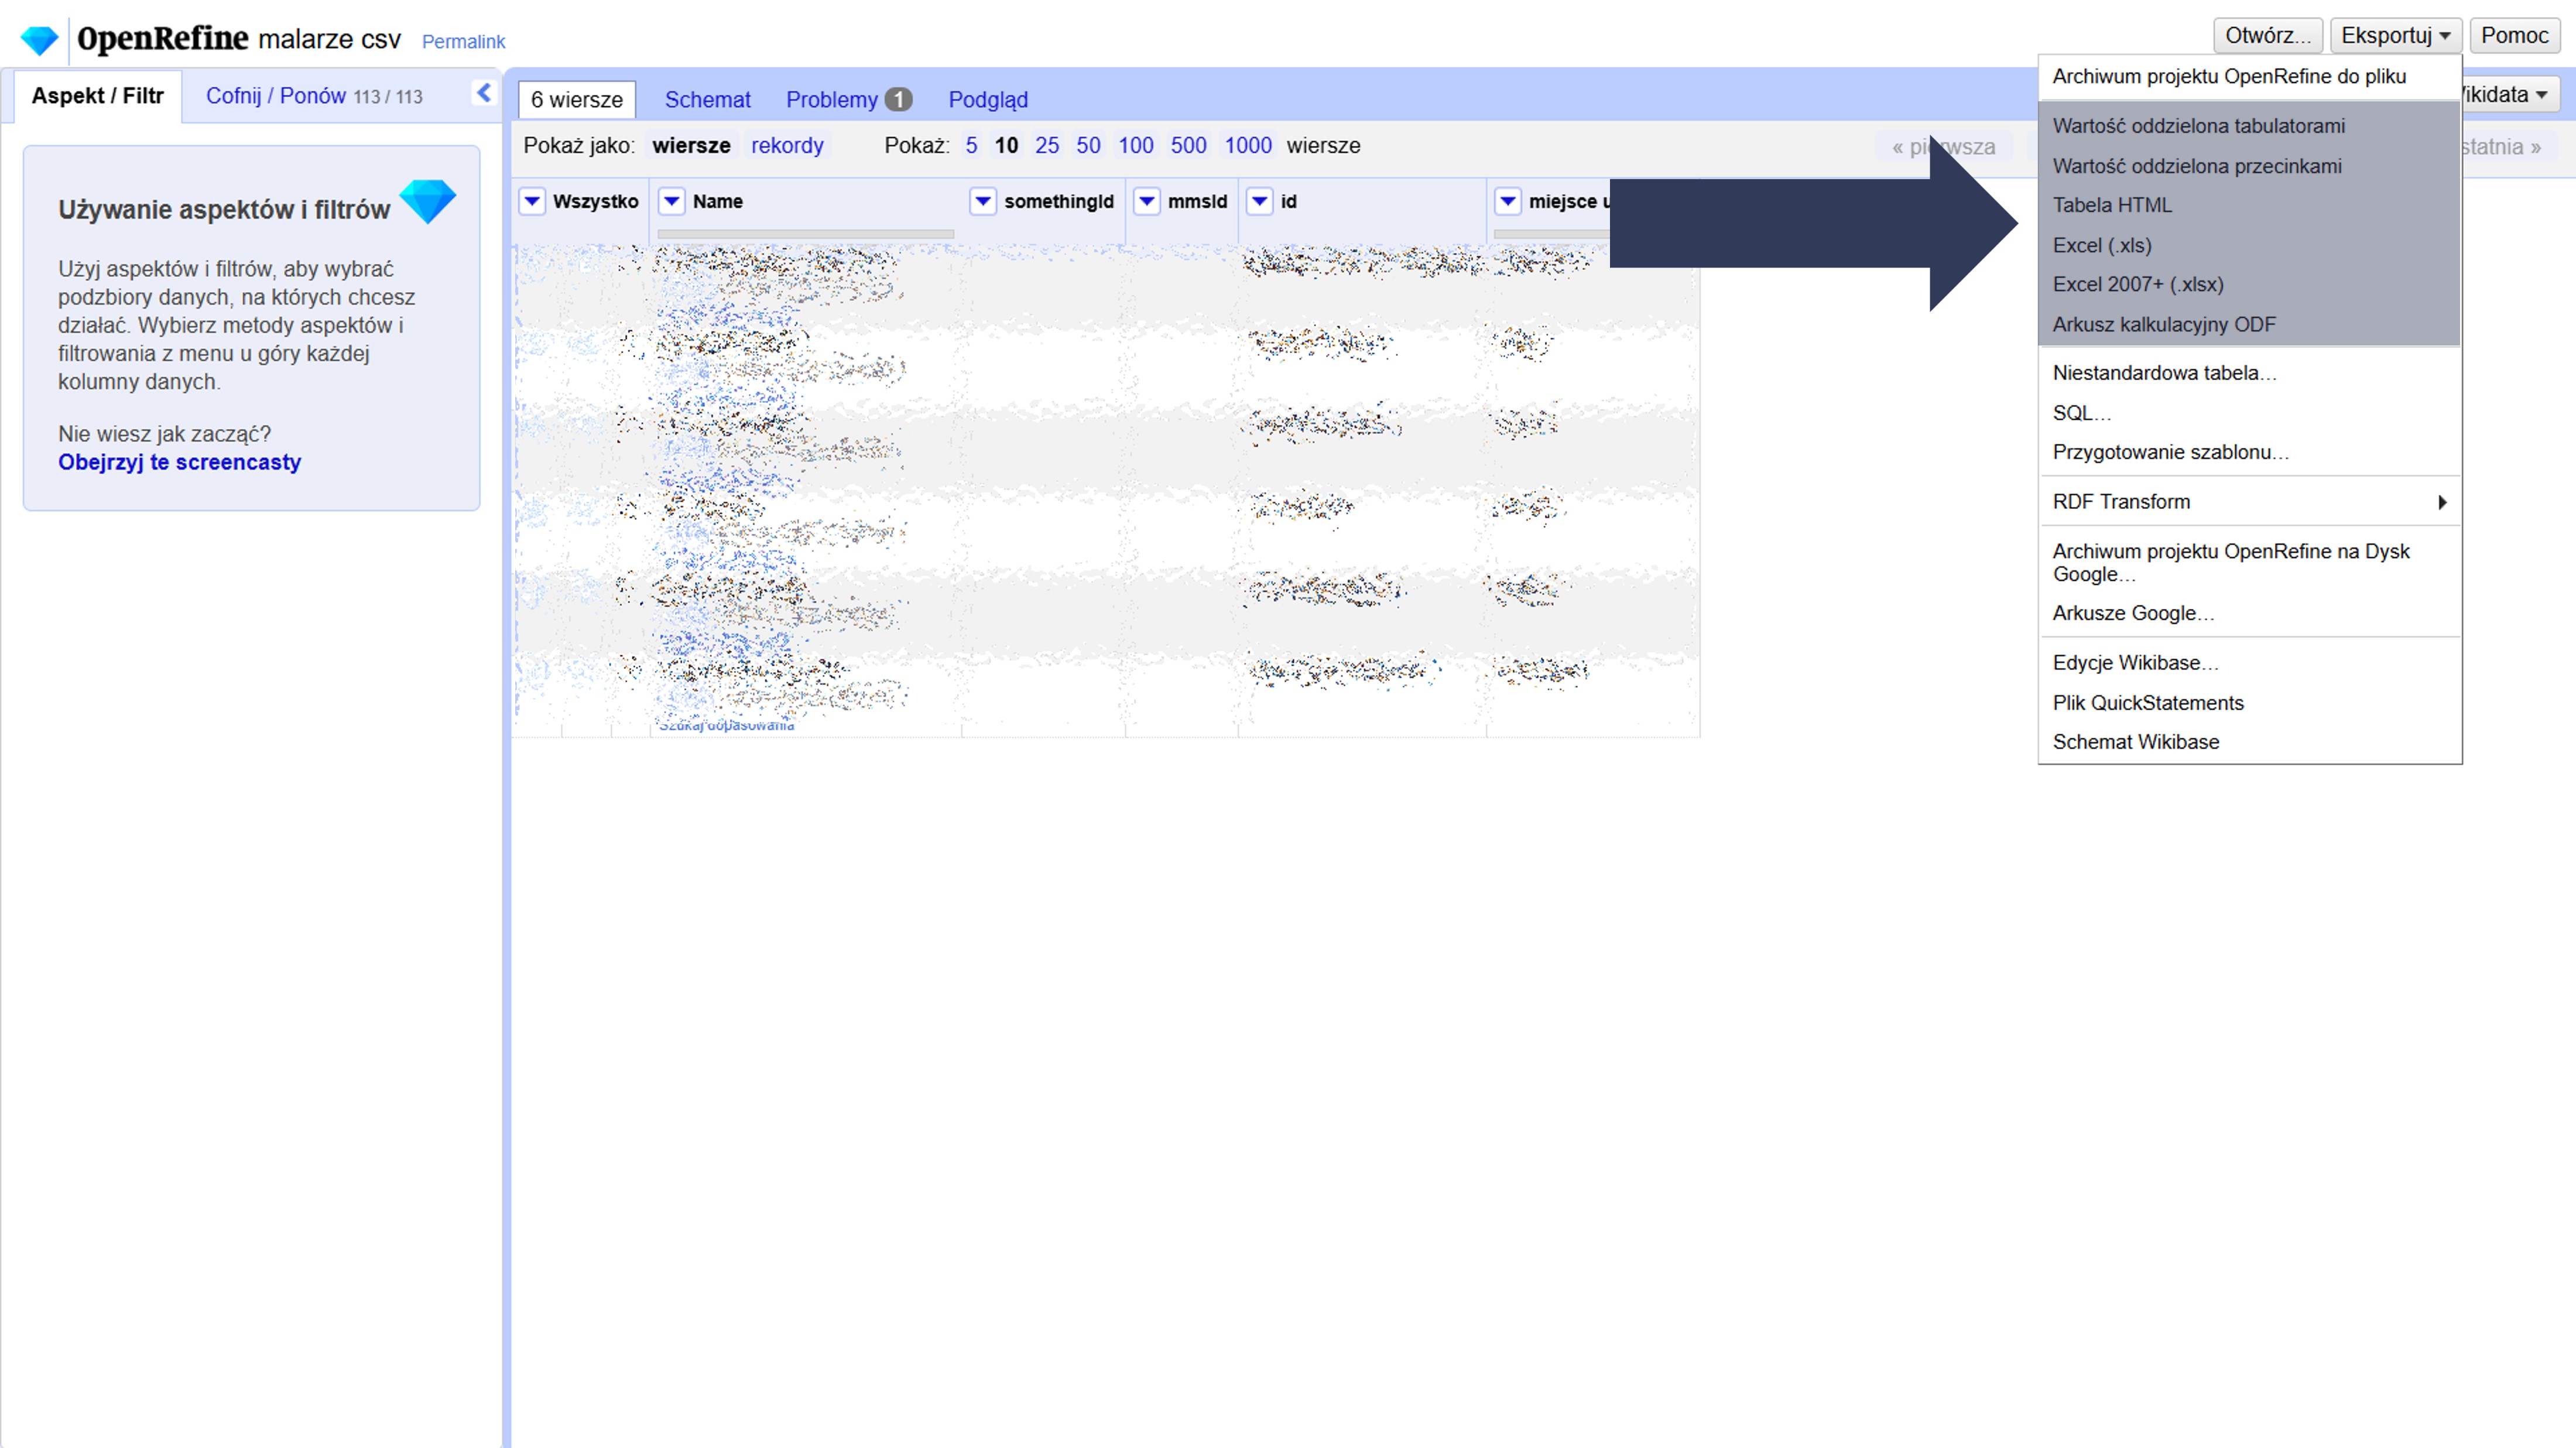The image size is (2576, 1448).
Task: Click the OpenRefine diamond logo
Action: [x=40, y=40]
